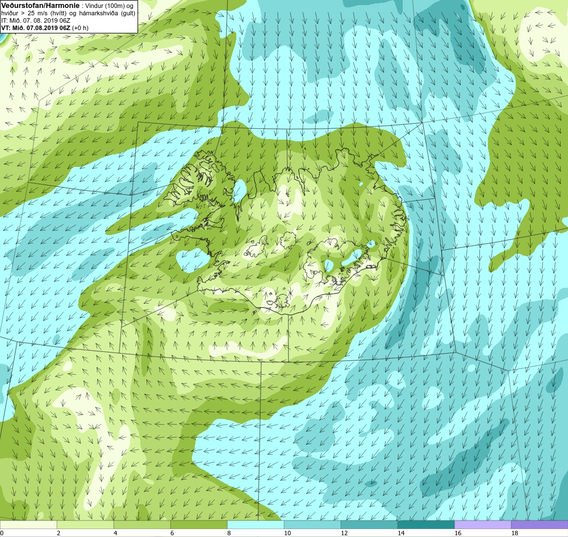Click the legend scale label "2"
The height and width of the screenshot is (537, 568).
coord(59,533)
